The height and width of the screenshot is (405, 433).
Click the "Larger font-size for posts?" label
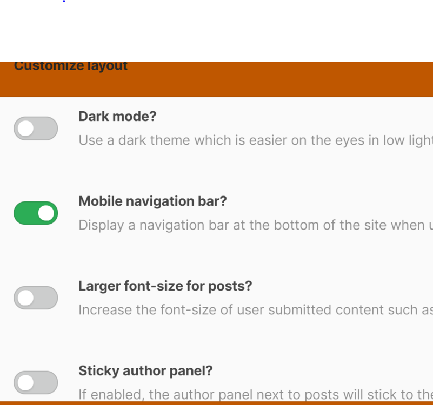[x=165, y=286]
